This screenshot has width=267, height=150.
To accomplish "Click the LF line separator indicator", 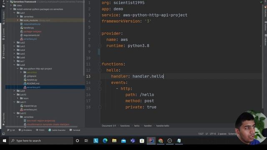I will coord(207,134).
